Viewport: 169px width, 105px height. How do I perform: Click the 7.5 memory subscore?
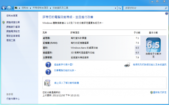137,43
